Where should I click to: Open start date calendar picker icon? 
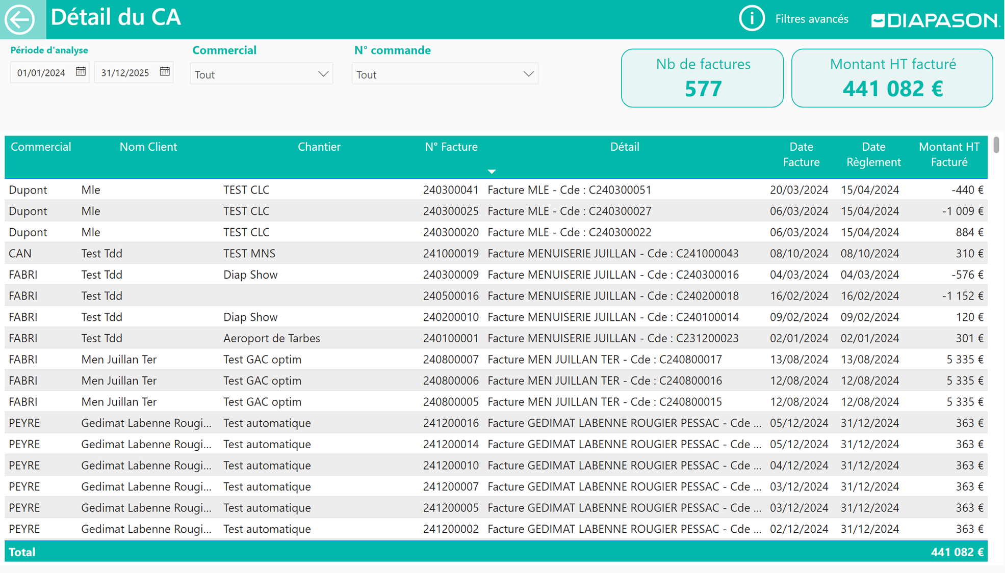tap(81, 72)
